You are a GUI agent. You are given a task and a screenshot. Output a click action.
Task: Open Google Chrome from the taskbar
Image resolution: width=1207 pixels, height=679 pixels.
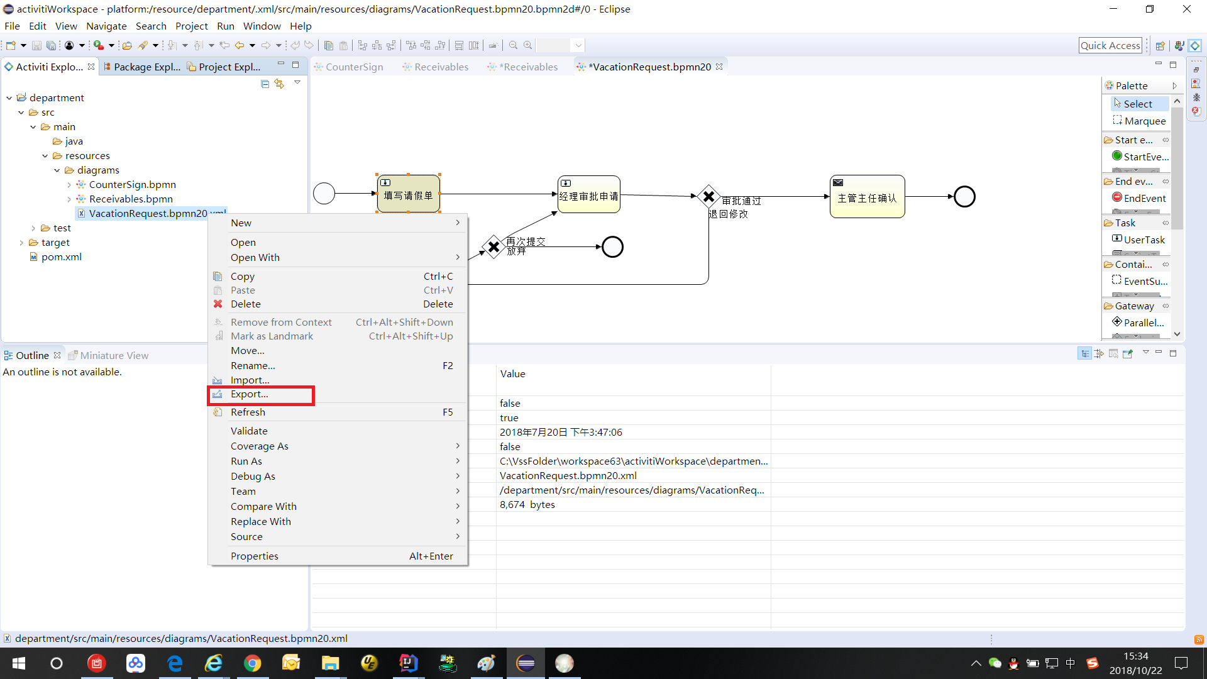pos(253,663)
